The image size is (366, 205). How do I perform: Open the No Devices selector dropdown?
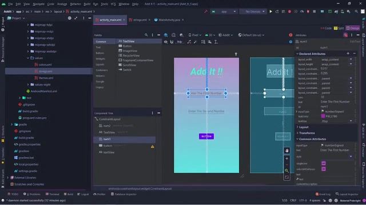pyautogui.click(x=253, y=11)
